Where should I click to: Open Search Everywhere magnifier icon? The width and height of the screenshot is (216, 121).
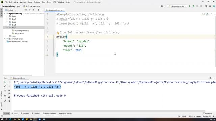coord(206,6)
